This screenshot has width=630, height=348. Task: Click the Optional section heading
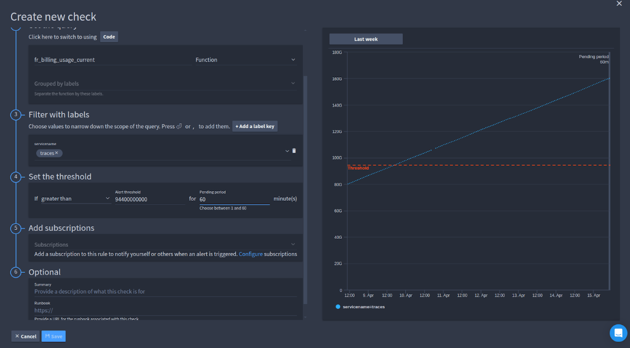coord(45,272)
